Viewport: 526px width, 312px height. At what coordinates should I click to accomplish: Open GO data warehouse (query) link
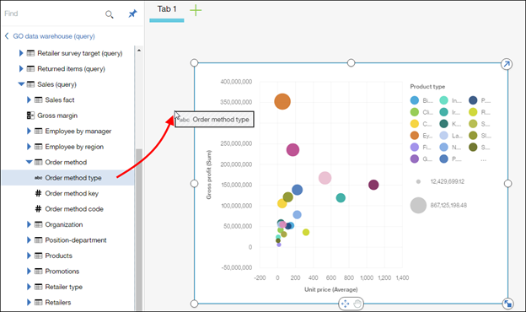pos(54,36)
